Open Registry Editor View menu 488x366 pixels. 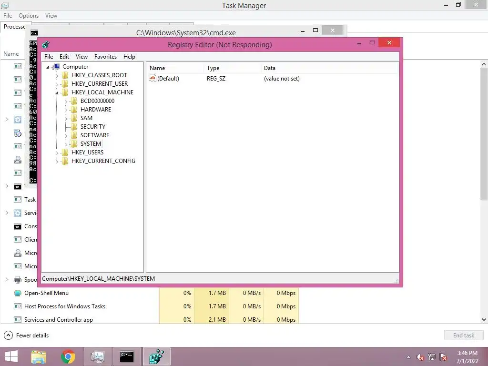click(x=81, y=57)
